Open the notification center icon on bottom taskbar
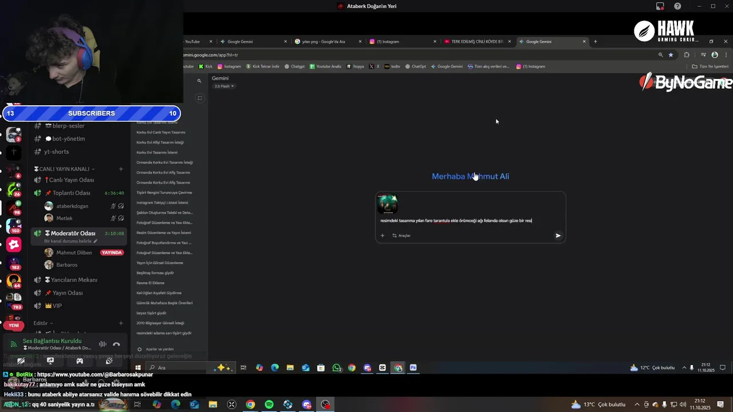The image size is (733, 412). coord(720,405)
